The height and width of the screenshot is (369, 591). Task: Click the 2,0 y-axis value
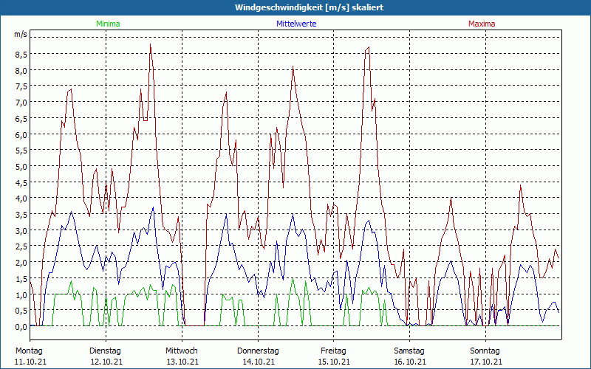(x=21, y=262)
